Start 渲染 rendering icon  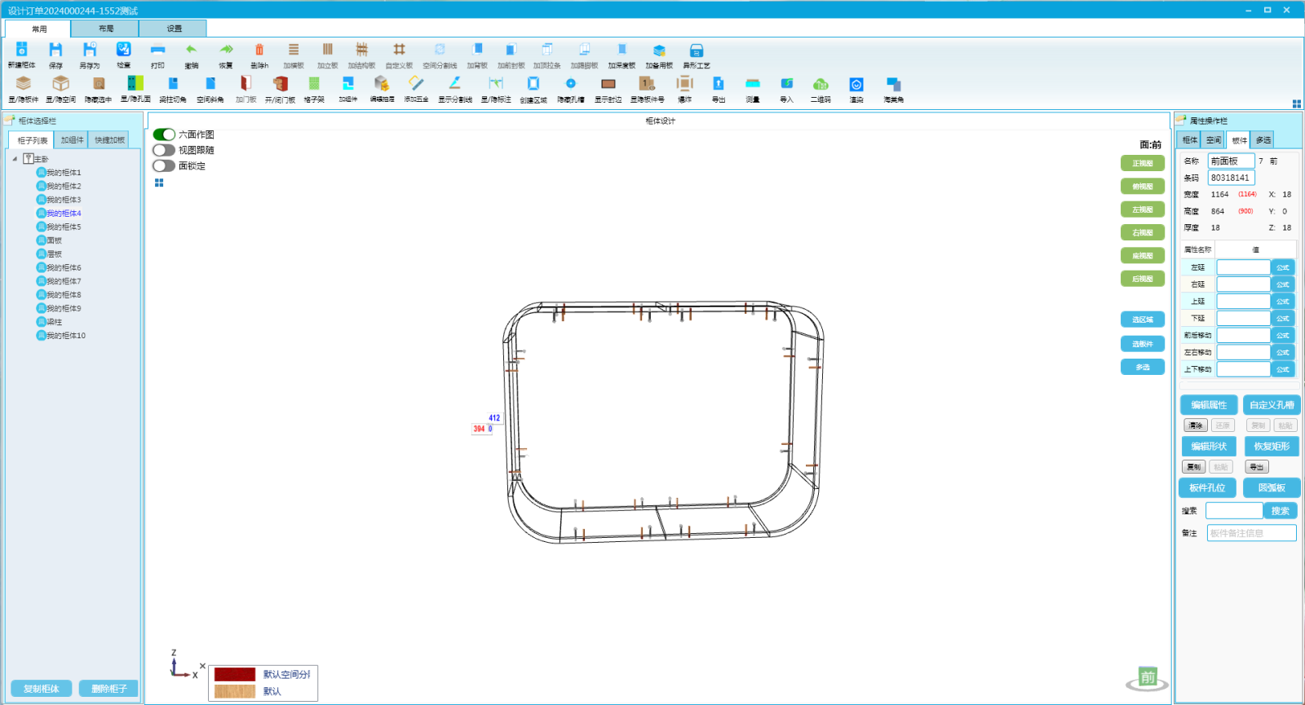tap(856, 84)
